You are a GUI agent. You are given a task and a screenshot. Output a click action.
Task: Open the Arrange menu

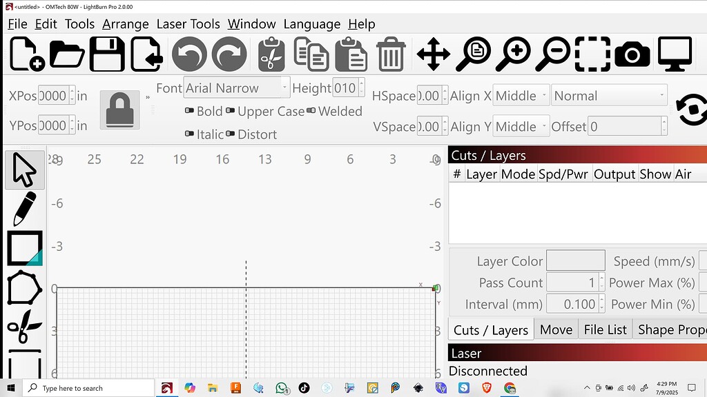click(x=126, y=23)
